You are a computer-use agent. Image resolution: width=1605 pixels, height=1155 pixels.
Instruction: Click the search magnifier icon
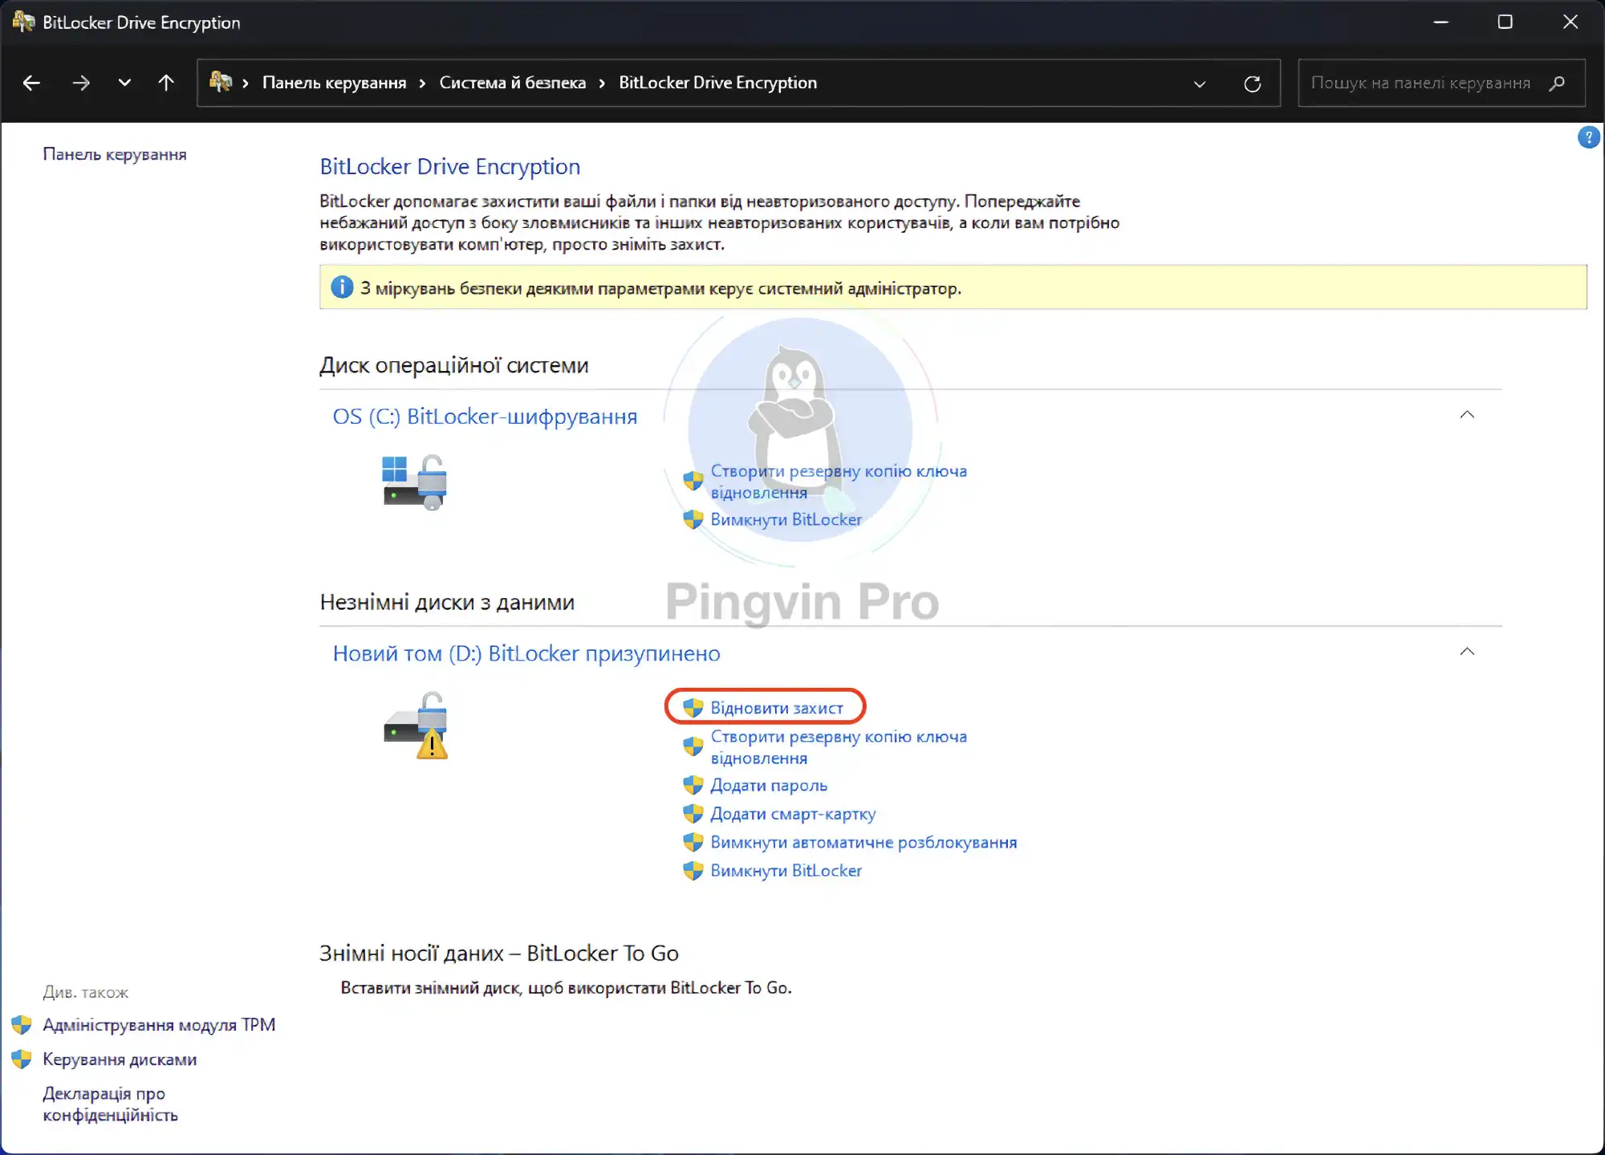pyautogui.click(x=1557, y=83)
